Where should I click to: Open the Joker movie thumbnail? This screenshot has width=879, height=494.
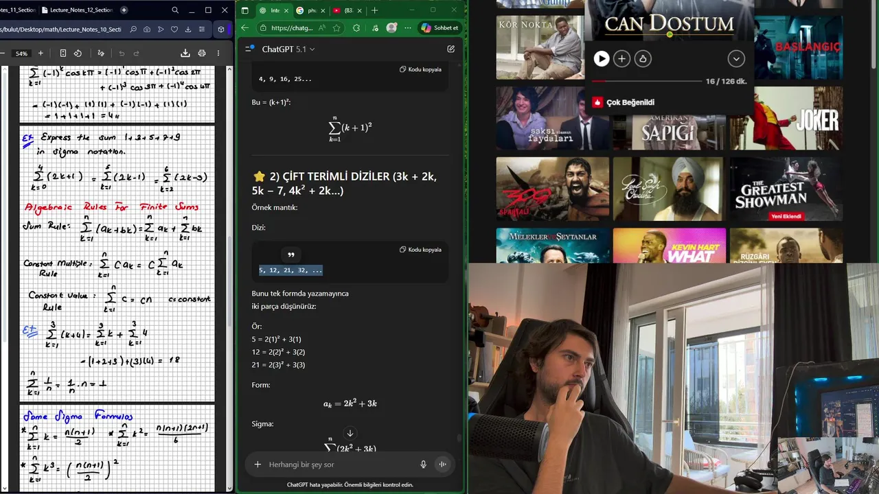[x=786, y=118]
